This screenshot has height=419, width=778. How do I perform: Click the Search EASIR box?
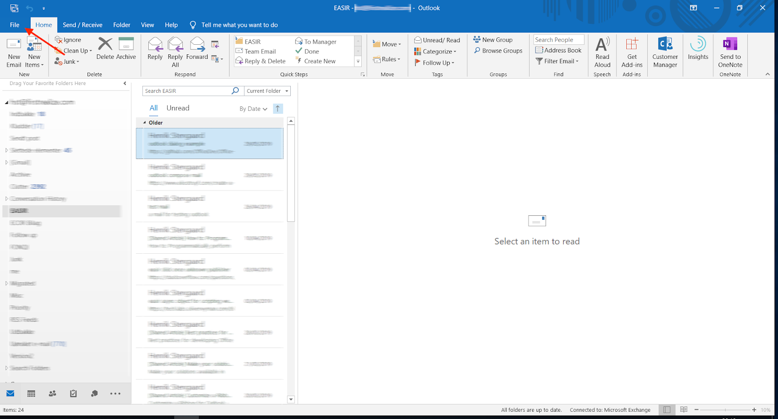186,91
